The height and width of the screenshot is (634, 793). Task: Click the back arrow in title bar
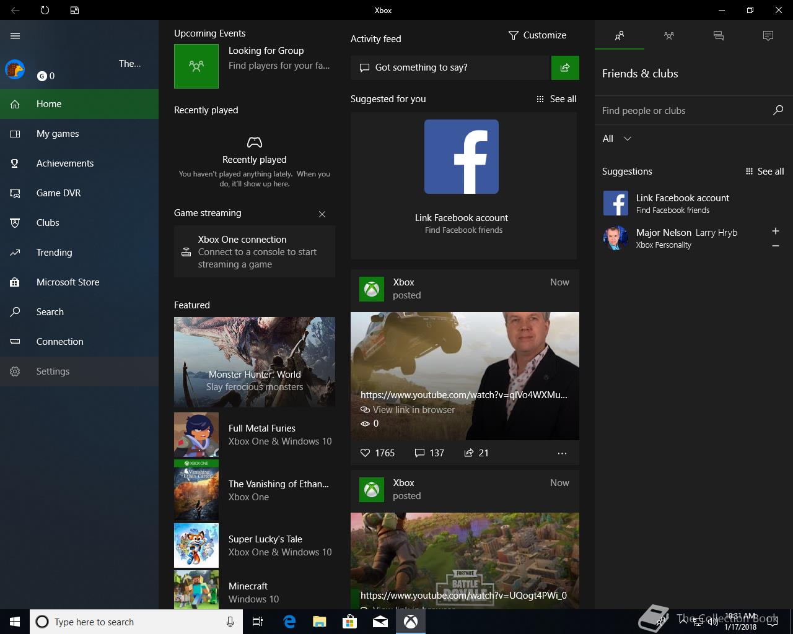[15, 10]
